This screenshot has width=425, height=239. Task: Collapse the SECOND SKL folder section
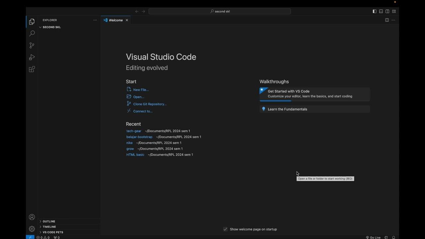(x=69, y=27)
